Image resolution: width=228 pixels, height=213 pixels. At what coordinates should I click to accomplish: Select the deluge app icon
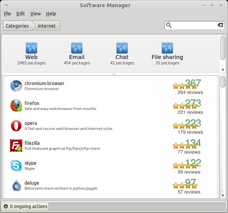pyautogui.click(x=17, y=185)
